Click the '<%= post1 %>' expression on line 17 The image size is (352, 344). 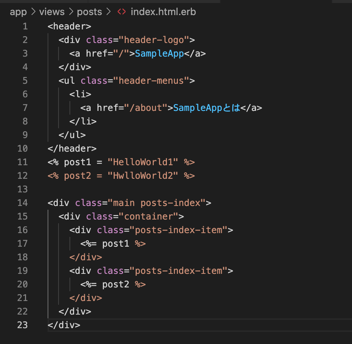[113, 244]
